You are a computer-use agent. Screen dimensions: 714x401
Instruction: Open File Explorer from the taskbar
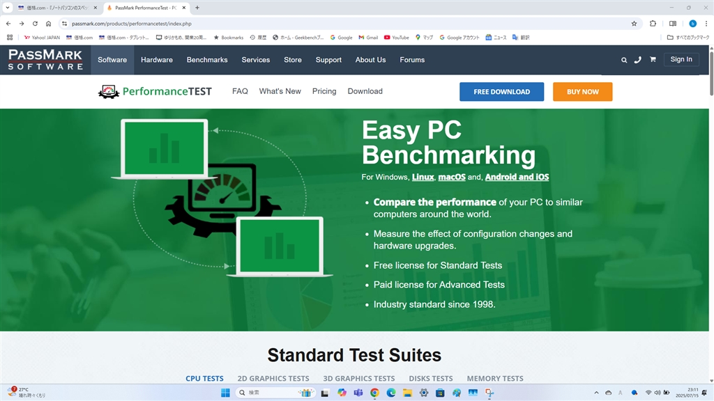coord(407,393)
